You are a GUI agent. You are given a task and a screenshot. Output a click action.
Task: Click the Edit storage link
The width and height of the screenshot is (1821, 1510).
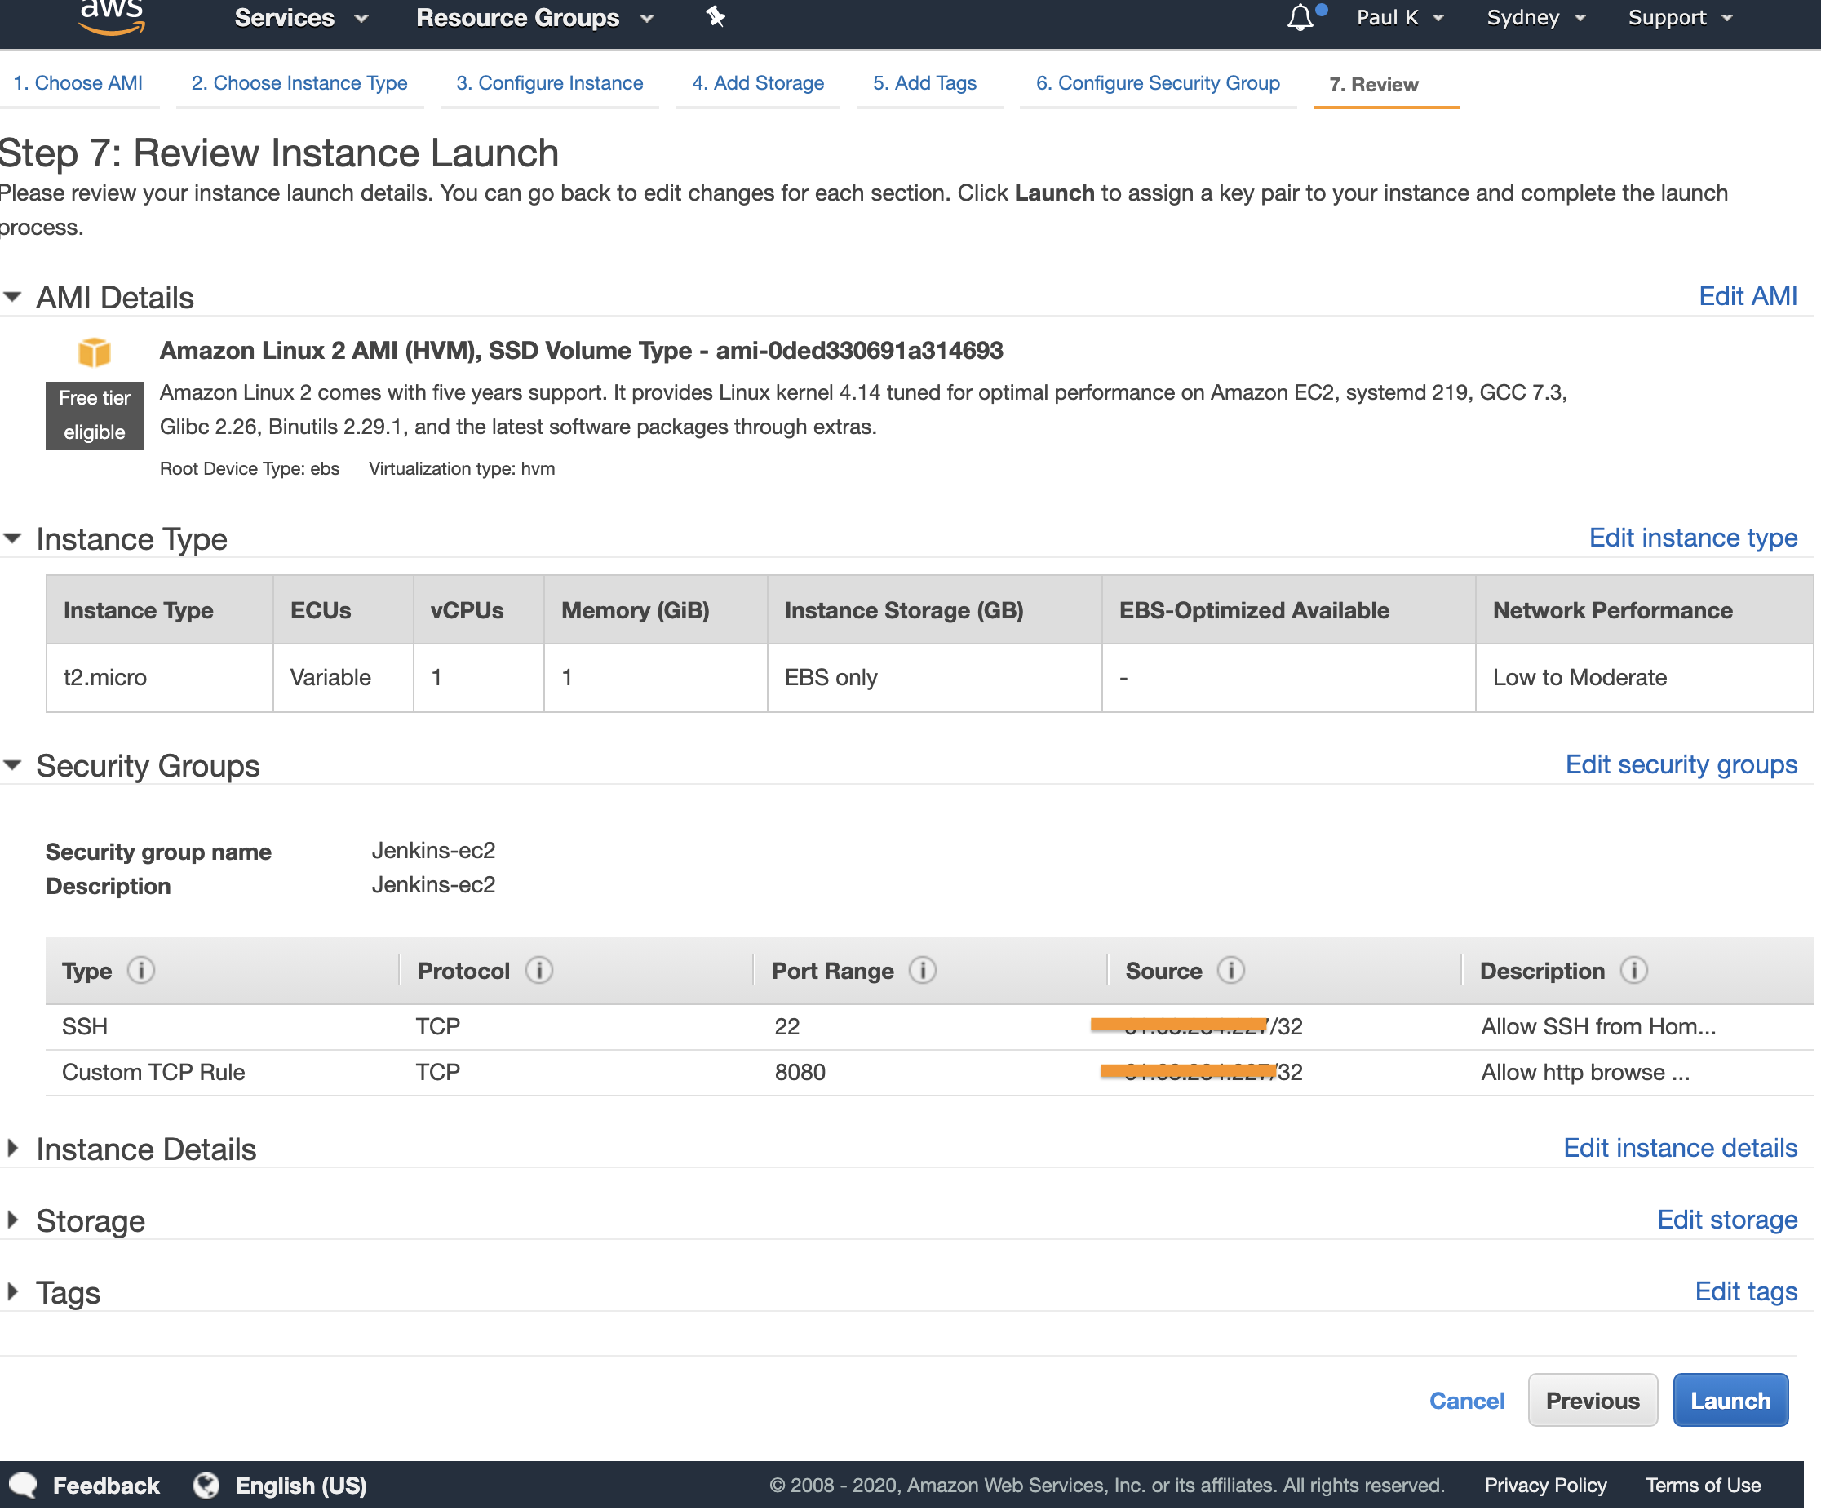point(1726,1220)
